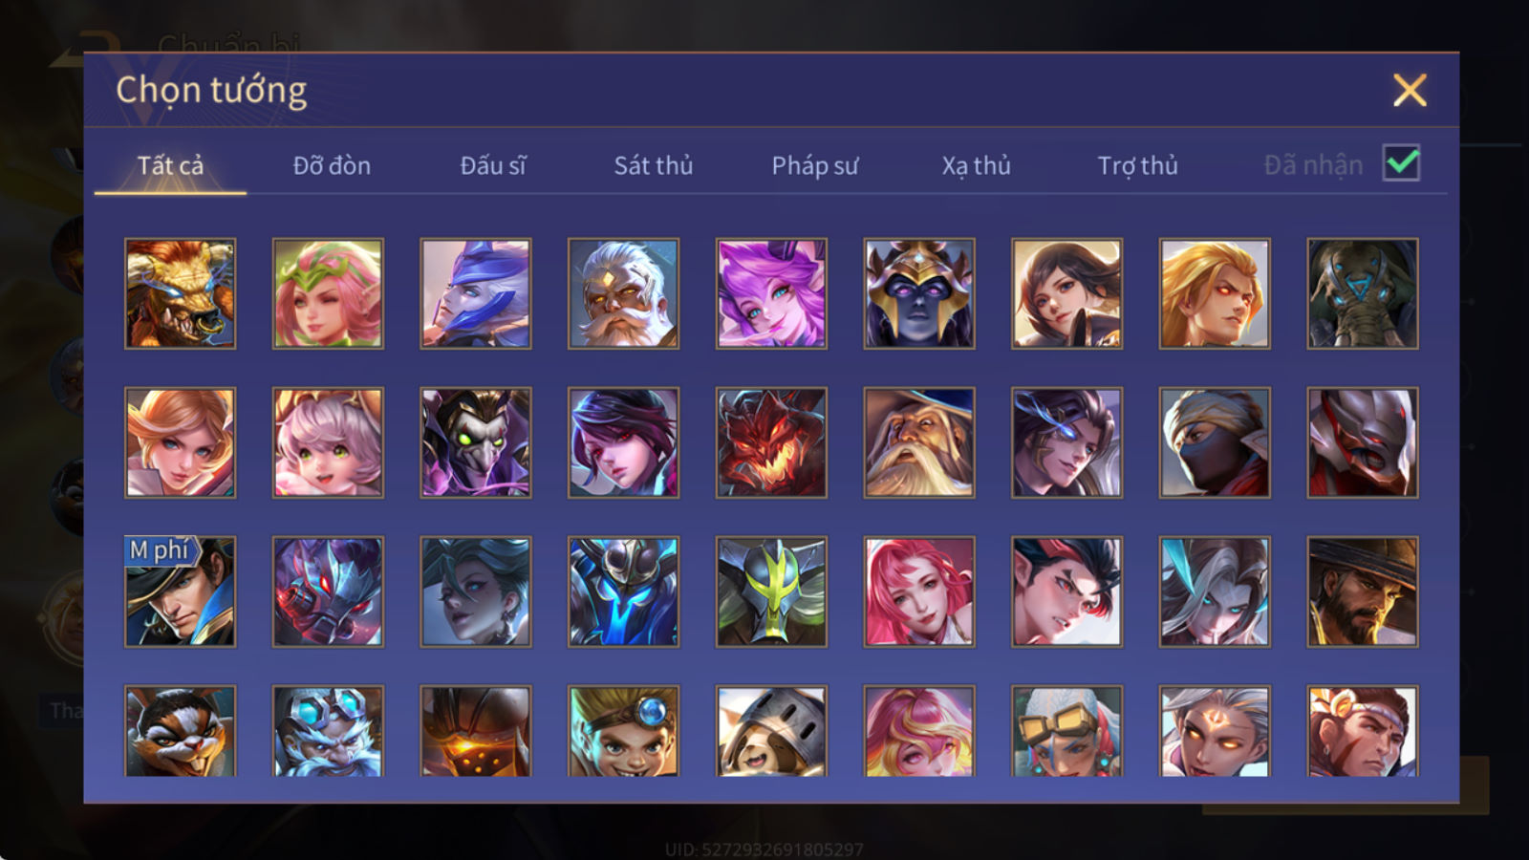Open the Sát thủ tab
This screenshot has height=860, width=1529.
(653, 165)
